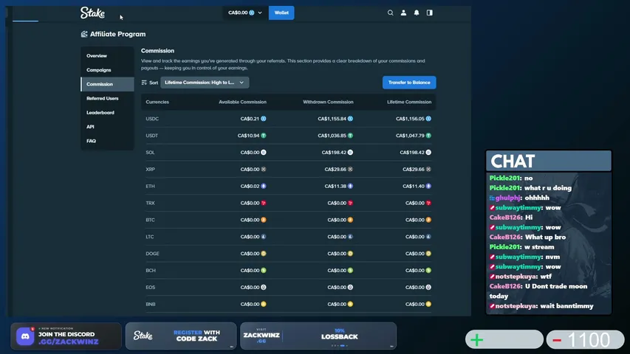
Task: Open the Leaderboard section
Action: tap(107, 113)
